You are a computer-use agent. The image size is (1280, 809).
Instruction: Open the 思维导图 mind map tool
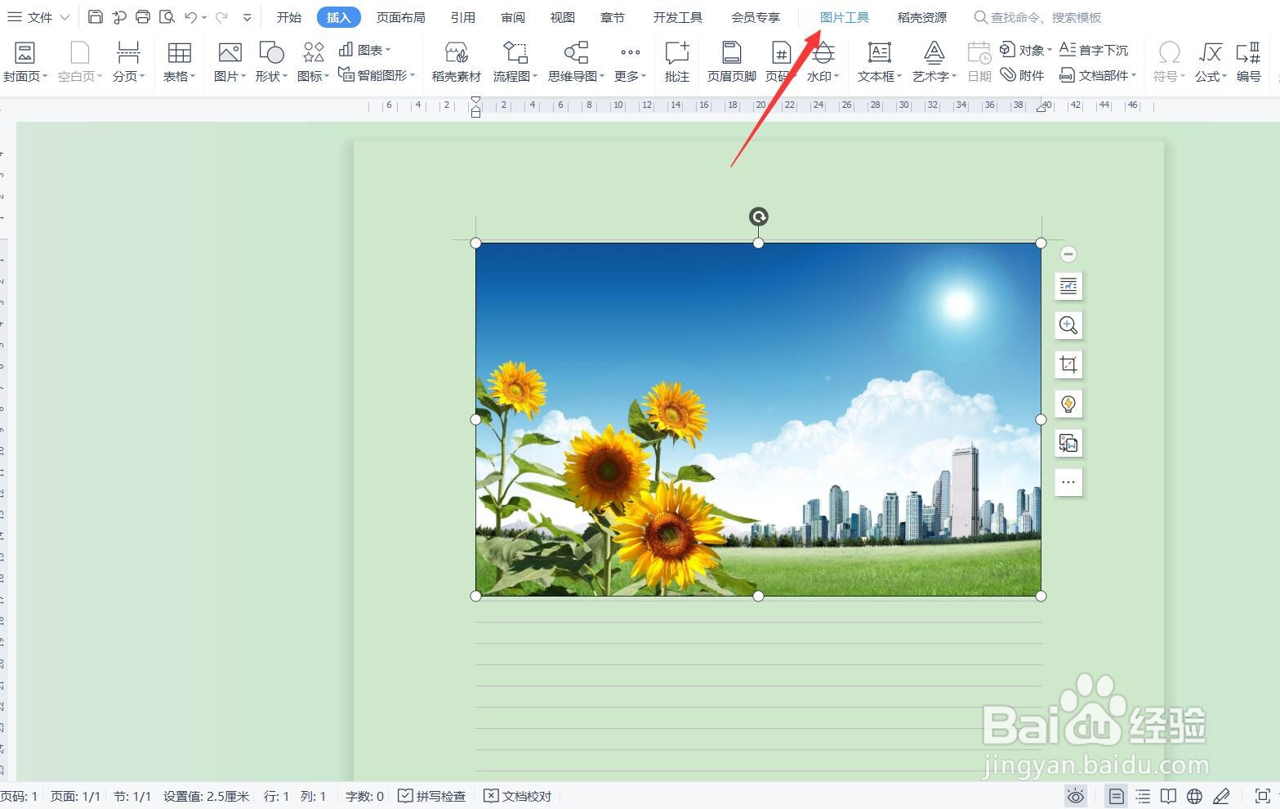click(x=576, y=62)
